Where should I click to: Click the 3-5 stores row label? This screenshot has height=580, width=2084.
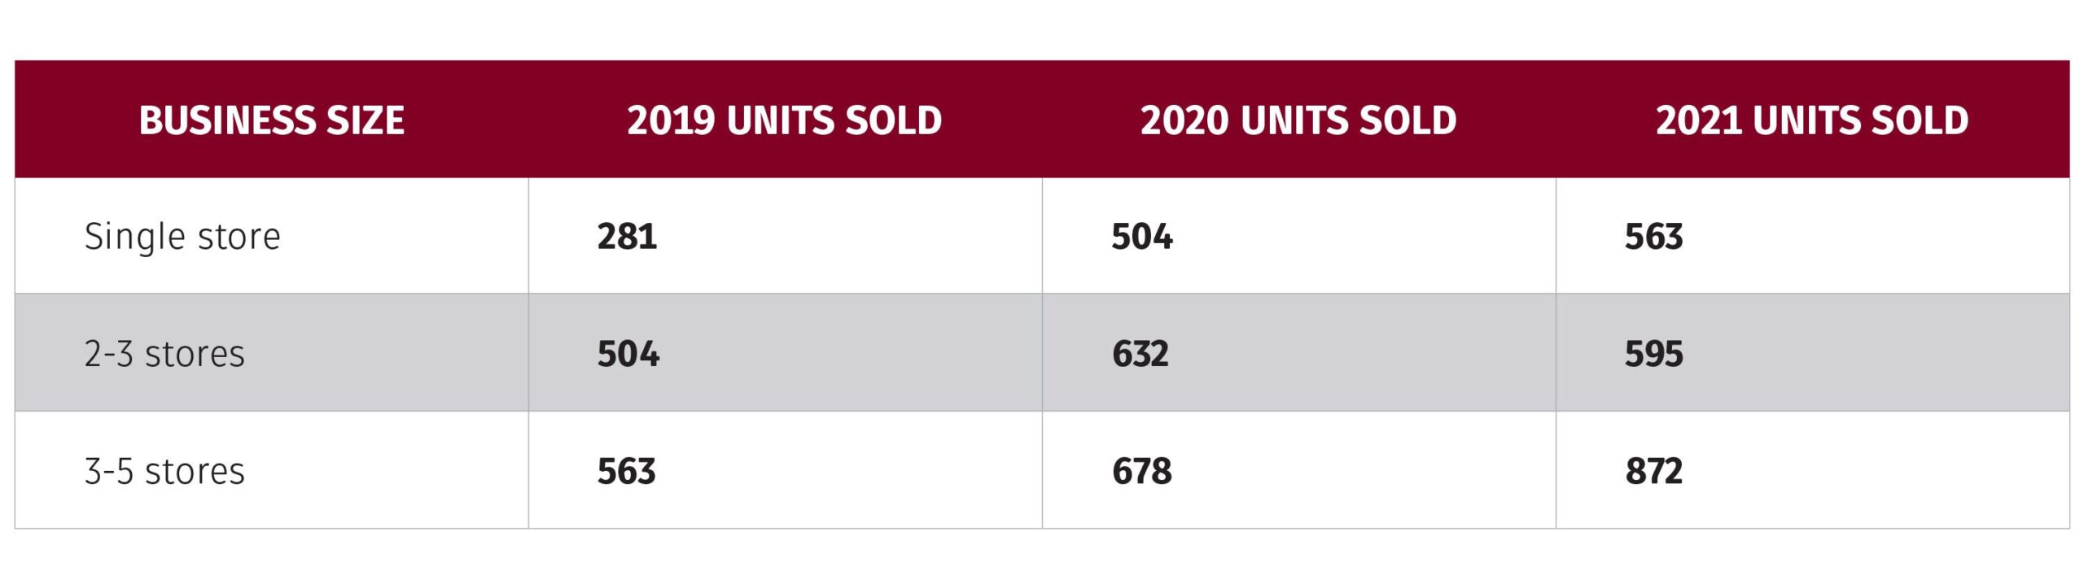(164, 471)
